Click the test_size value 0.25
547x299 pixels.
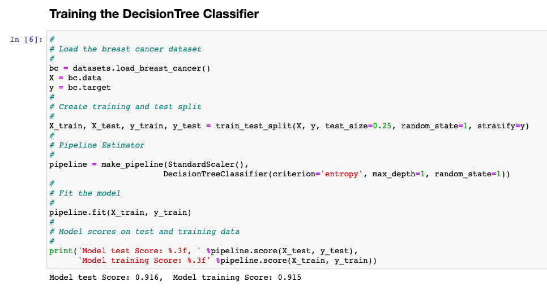point(382,126)
